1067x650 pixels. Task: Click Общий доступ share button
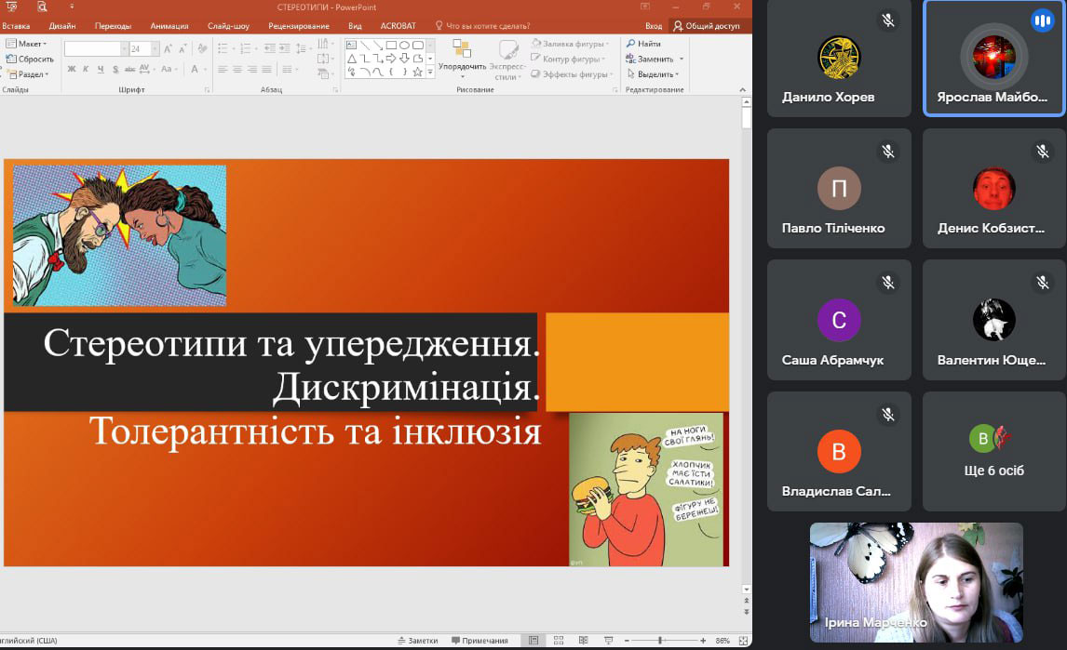tap(707, 26)
